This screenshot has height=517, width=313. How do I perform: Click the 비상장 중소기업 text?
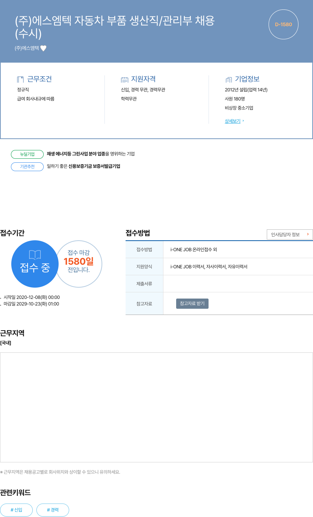tap(239, 108)
